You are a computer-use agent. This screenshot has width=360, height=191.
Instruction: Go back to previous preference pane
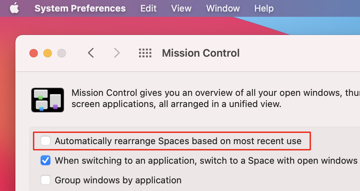pos(91,53)
